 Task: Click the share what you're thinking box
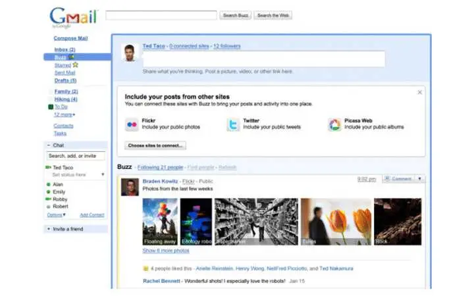pos(264,59)
